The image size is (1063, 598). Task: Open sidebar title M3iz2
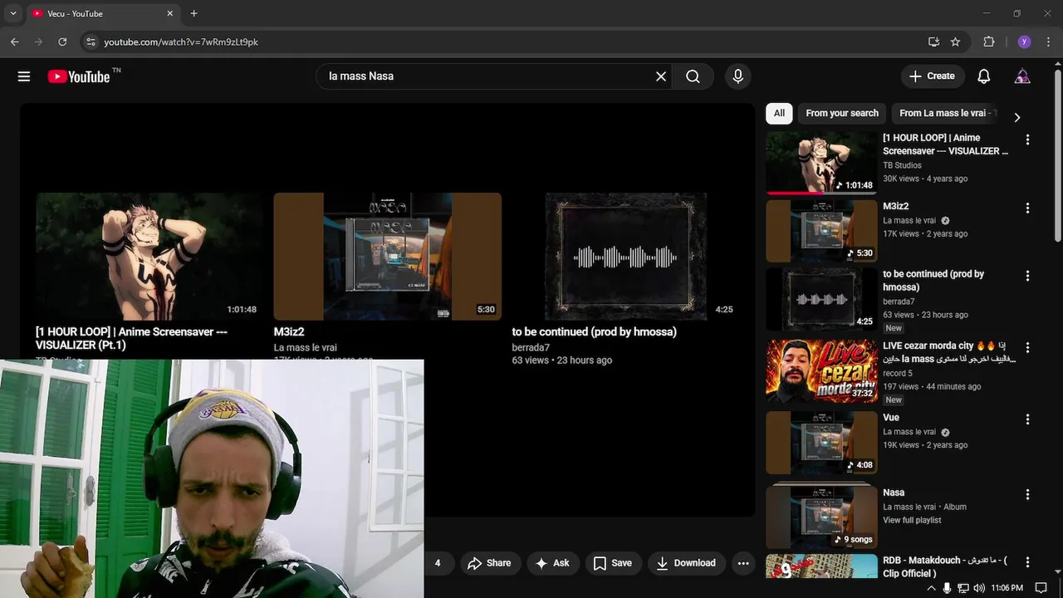(896, 207)
